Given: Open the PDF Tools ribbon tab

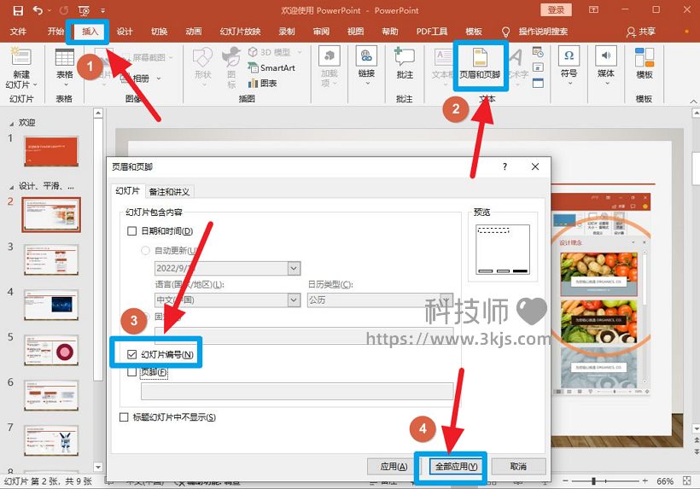Looking at the screenshot, I should pos(432,32).
